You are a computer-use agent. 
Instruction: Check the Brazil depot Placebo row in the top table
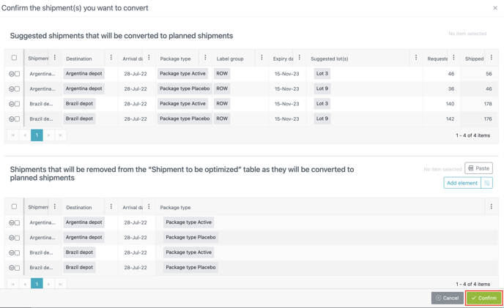18,119
